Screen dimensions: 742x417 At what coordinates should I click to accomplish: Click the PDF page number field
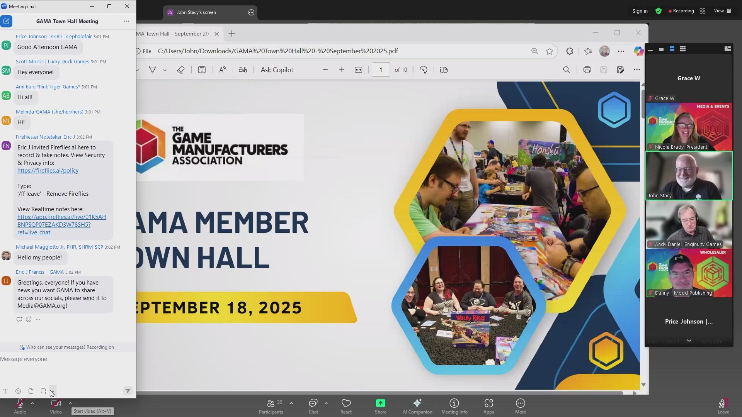(381, 70)
